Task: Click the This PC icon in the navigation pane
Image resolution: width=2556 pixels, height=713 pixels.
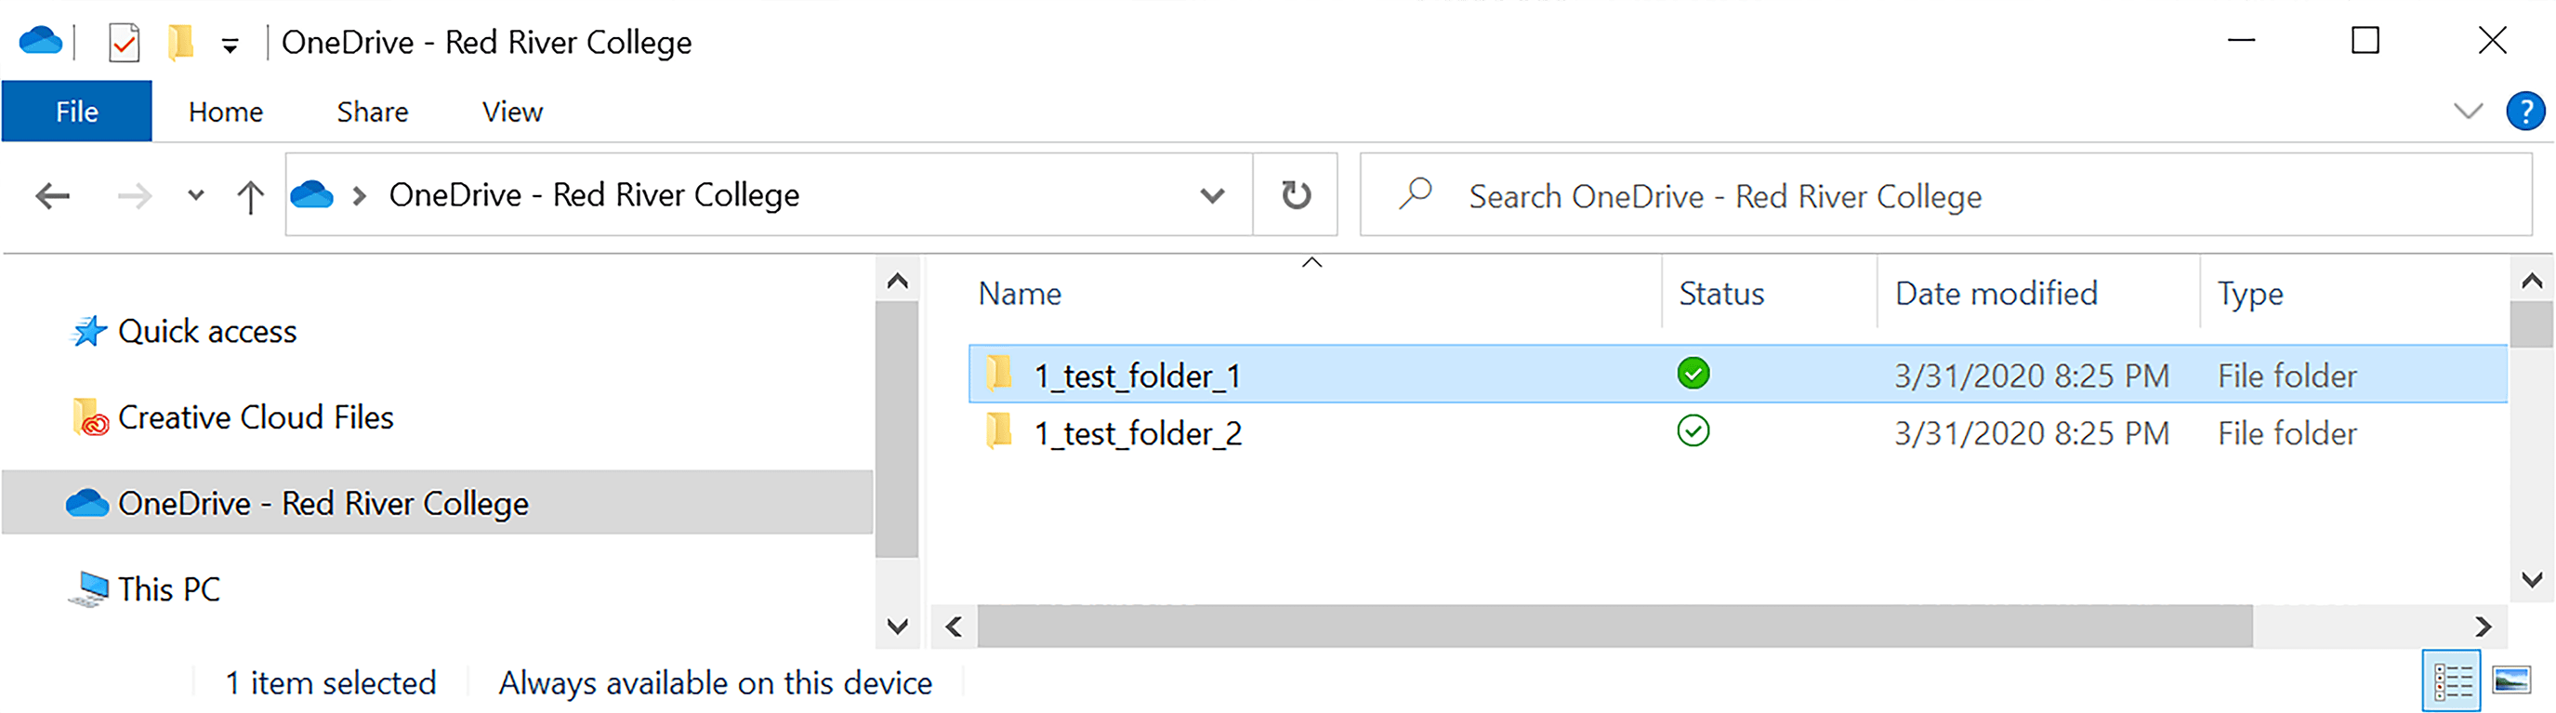Action: 89,588
